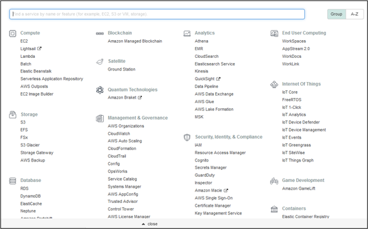368x229 pixels.
Task: Click the Internet Of Things icon
Action: pyautogui.click(x=274, y=85)
